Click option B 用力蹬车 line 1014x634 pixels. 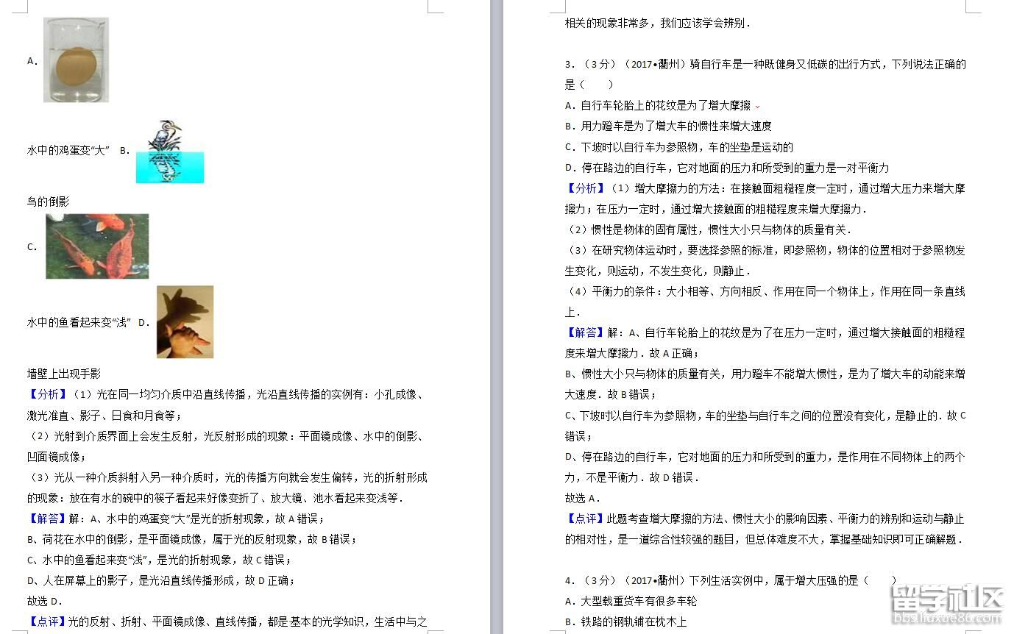[668, 127]
